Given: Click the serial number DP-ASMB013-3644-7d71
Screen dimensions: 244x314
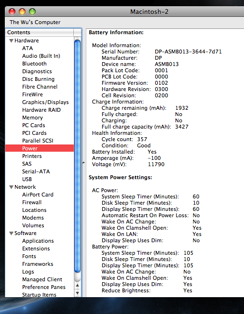Looking at the screenshot, I should click(188, 52).
